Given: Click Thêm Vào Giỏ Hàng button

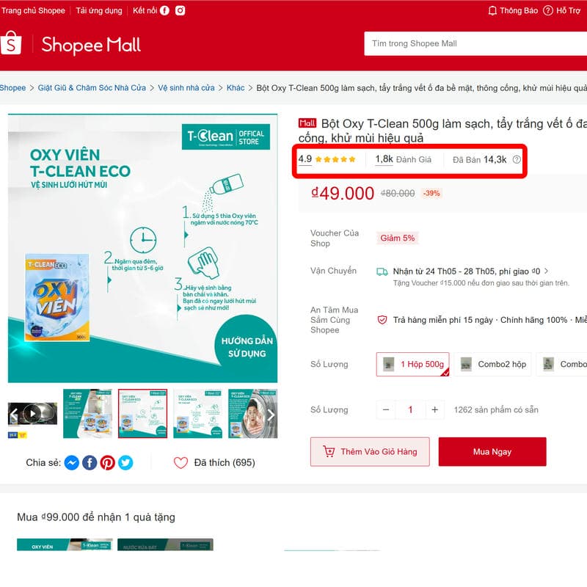Looking at the screenshot, I should coord(370,452).
